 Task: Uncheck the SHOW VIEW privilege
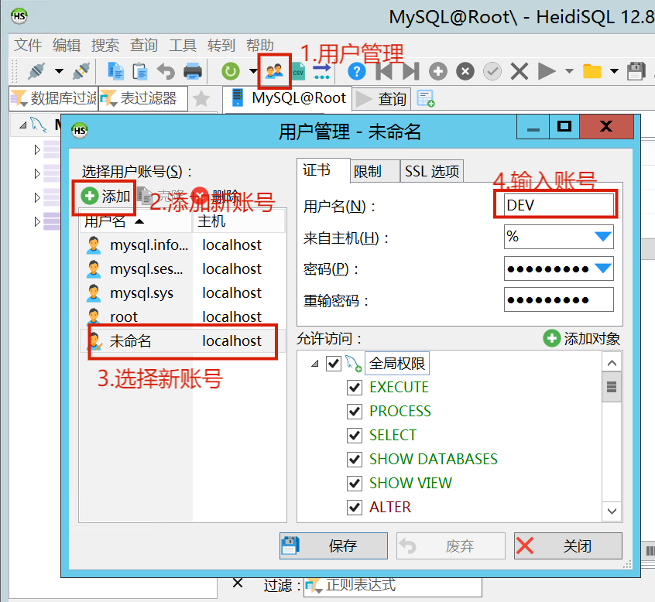click(x=355, y=484)
